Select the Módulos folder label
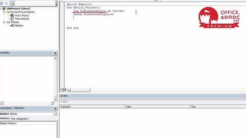Image resolution: width=246 pixels, height=138 pixels. point(15,22)
